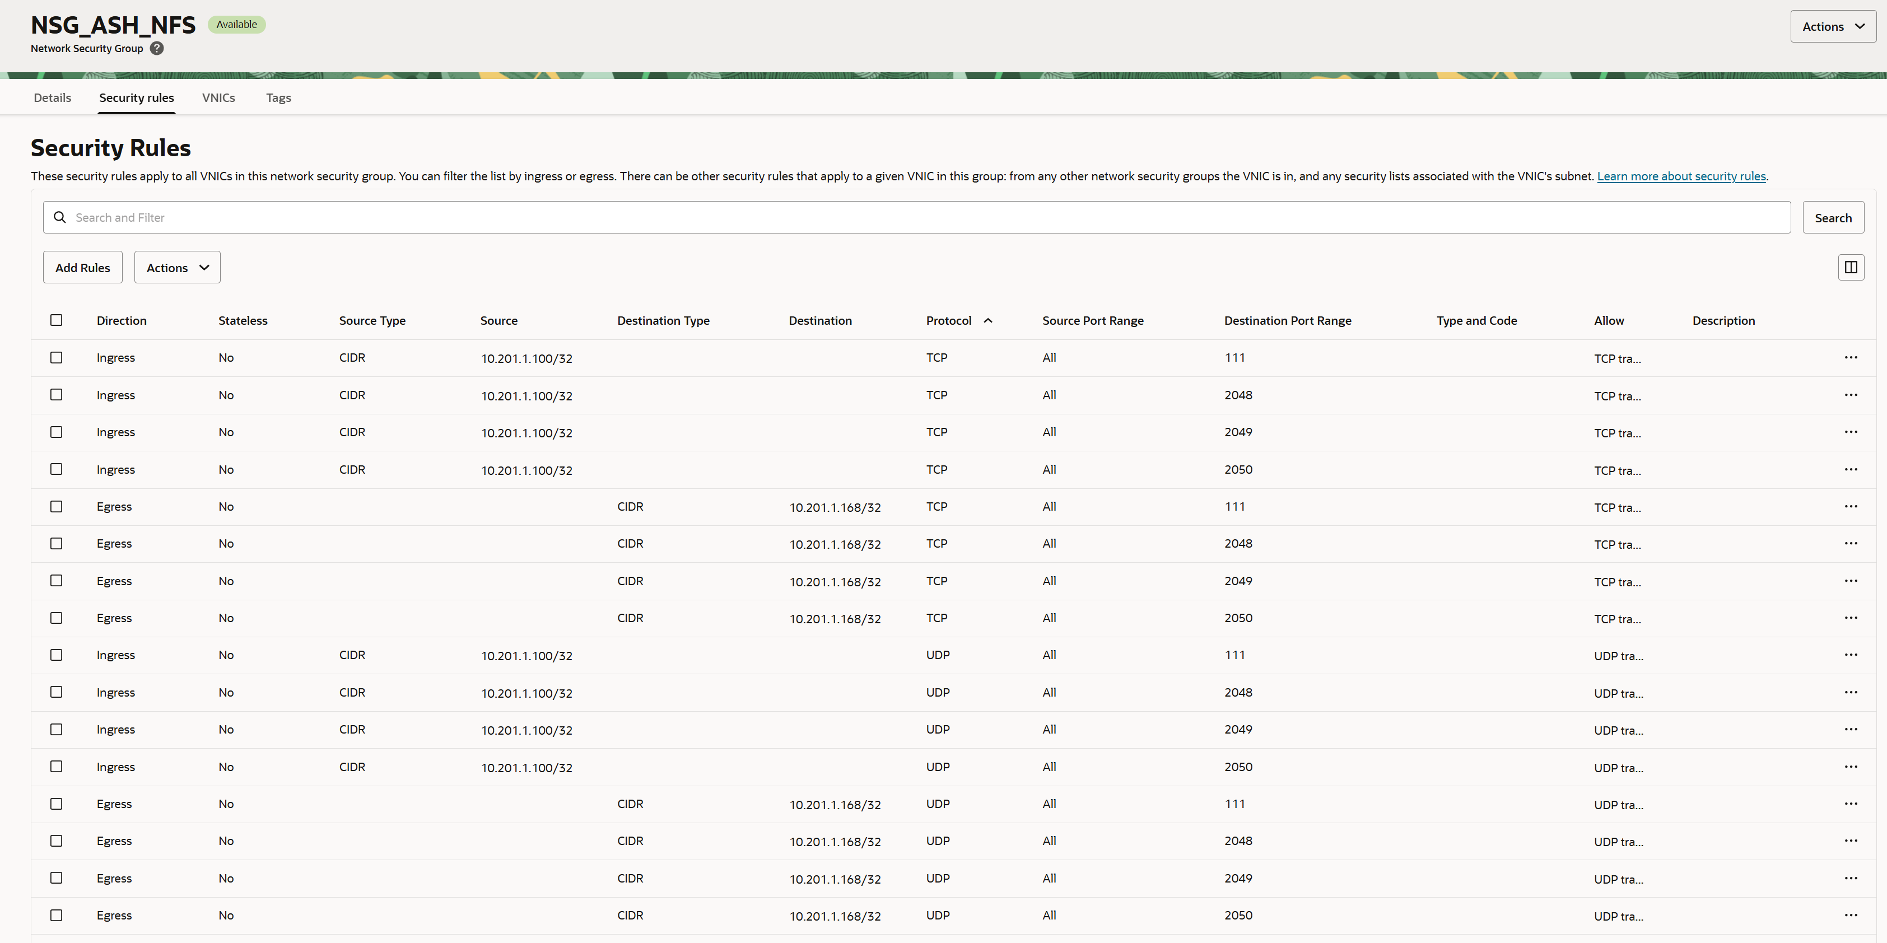1887x943 pixels.
Task: Click the Destination Type column header
Action: pyautogui.click(x=664, y=321)
